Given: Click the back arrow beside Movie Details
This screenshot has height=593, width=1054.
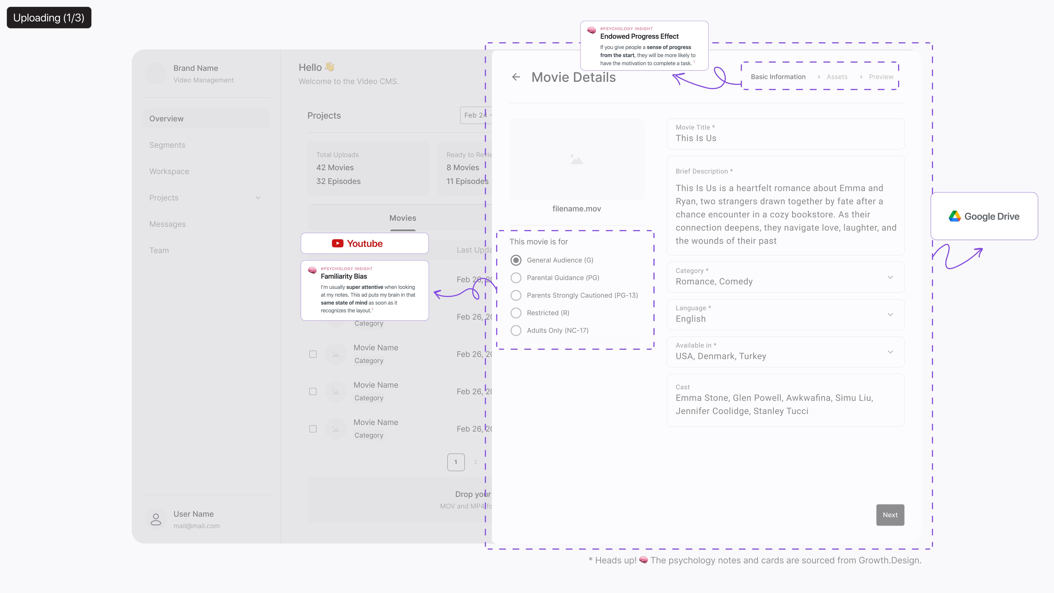Looking at the screenshot, I should (516, 77).
